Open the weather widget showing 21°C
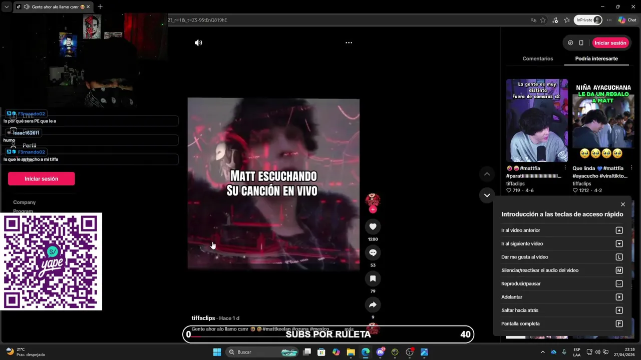Viewport: 641px width, 360px height. tap(25, 352)
